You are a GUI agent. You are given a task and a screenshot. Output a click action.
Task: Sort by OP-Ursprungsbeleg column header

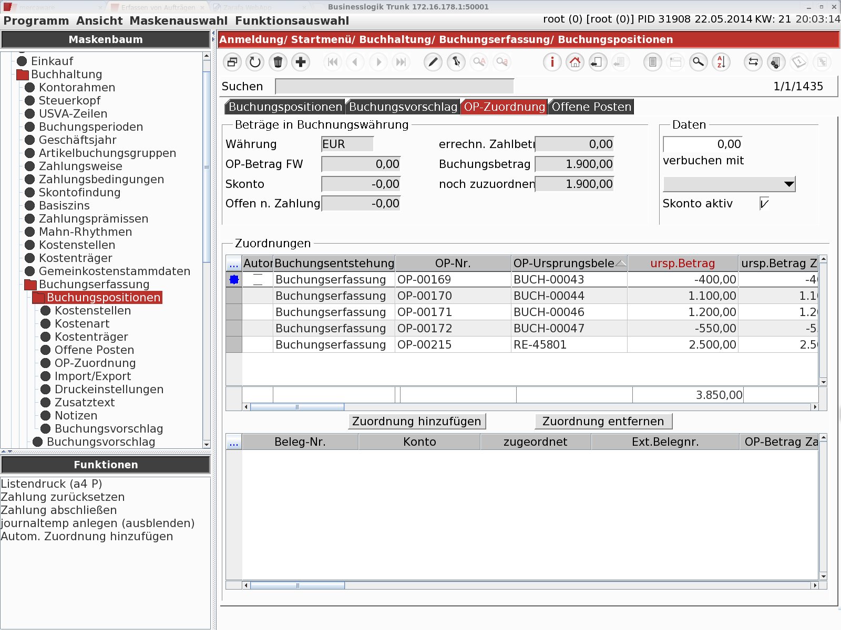(569, 264)
